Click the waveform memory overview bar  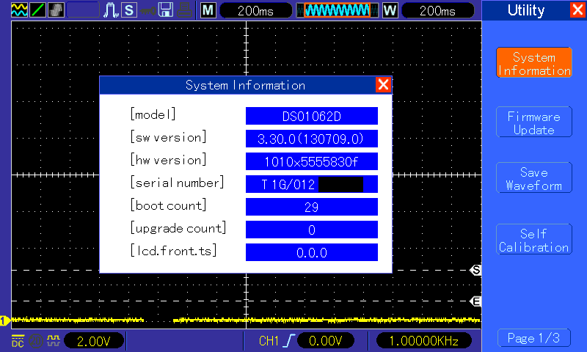point(338,10)
